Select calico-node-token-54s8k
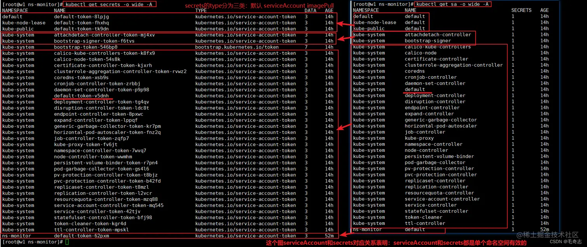This screenshot has width=587, height=247. click(87, 59)
